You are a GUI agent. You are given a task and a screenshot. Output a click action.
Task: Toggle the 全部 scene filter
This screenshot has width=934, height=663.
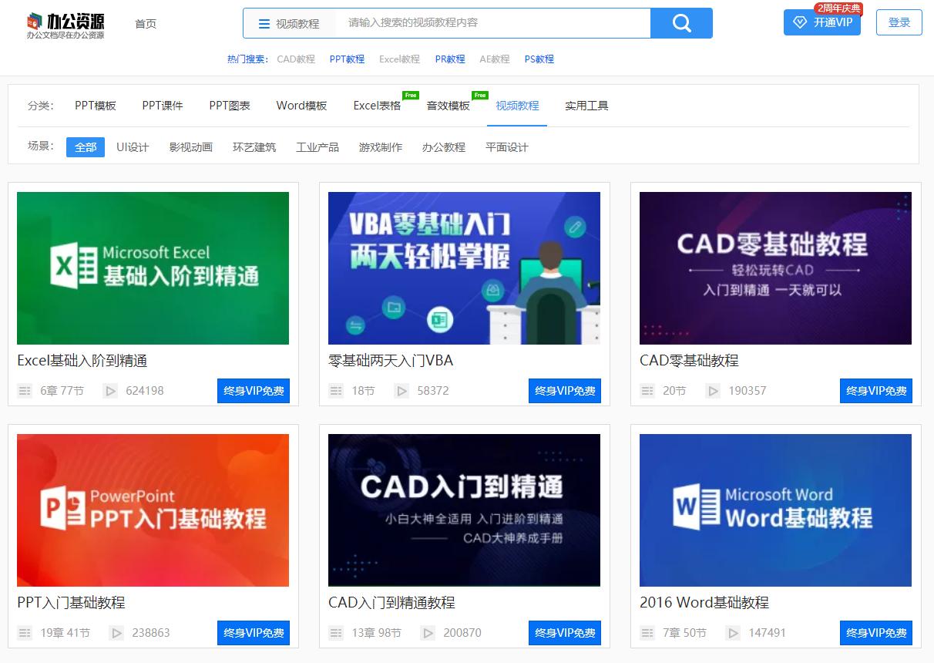click(85, 146)
